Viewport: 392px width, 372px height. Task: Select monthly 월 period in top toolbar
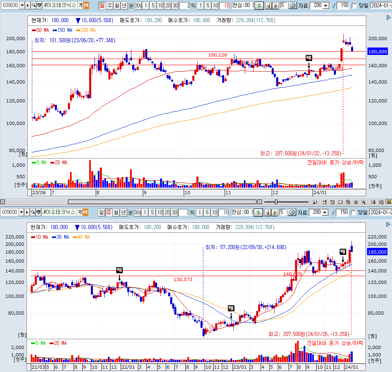117,5
